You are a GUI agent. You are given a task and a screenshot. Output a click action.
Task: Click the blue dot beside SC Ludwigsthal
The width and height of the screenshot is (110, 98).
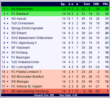point(7,67)
